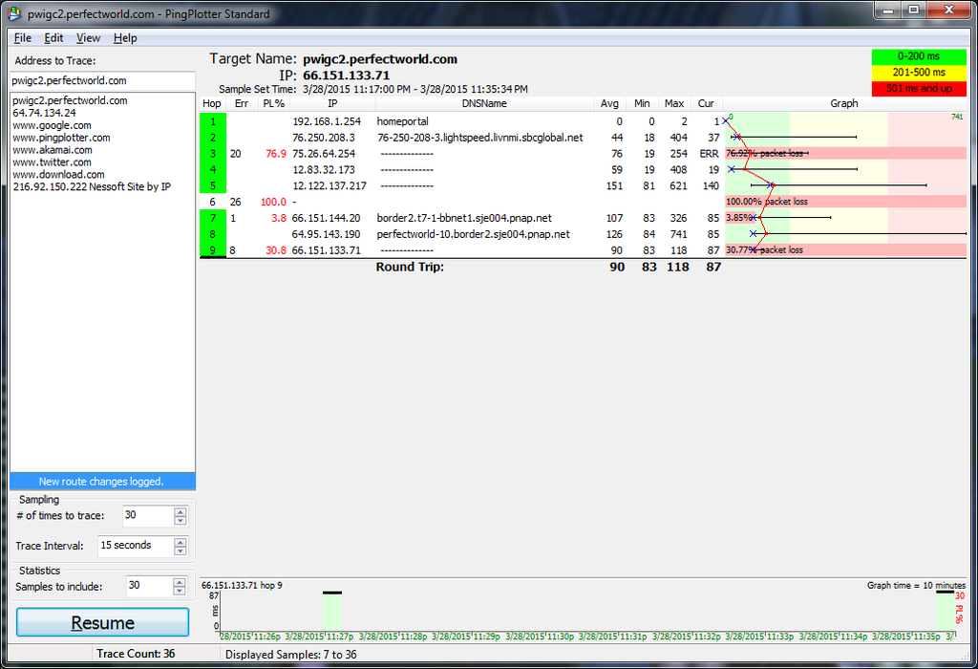The image size is (978, 669).
Task: Select hop 6 number cell with 100% loss
Action: coord(213,203)
